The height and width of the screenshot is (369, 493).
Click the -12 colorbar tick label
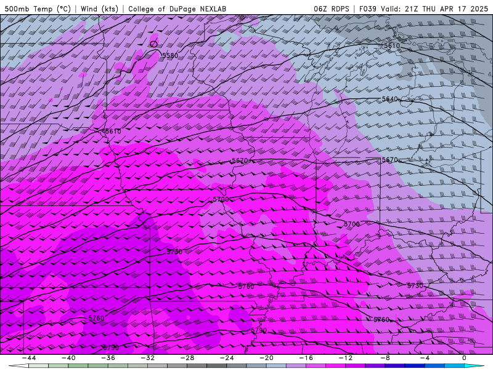(346, 358)
